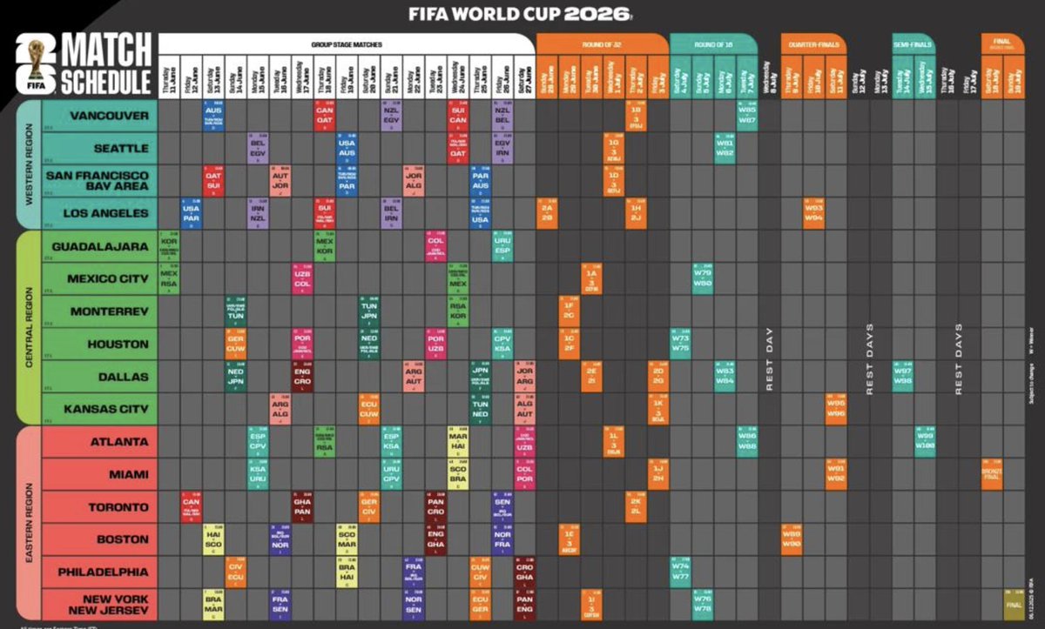Select the PHILADELPHIA city row label
Image resolution: width=1045 pixels, height=629 pixels.
(98, 572)
